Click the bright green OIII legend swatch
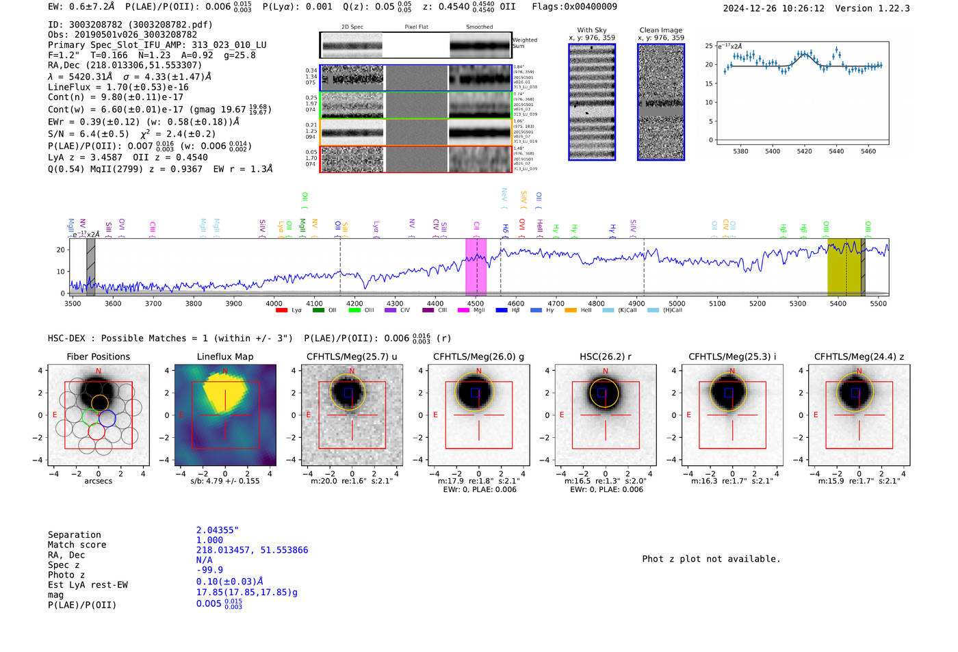Image resolution: width=958 pixels, height=652 pixels. pos(354,311)
